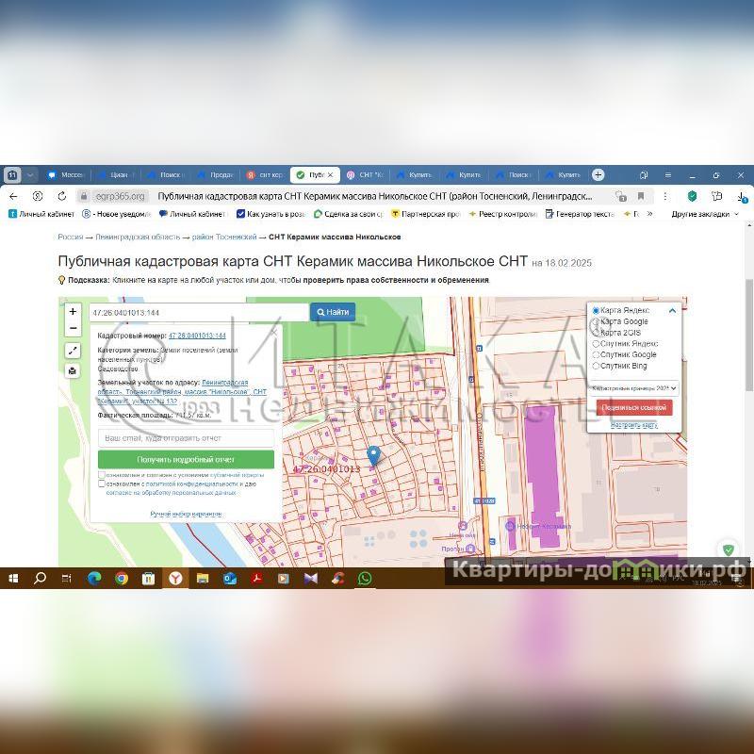This screenshot has height=754, width=754.
Task: Zoom in the map with plus button
Action: 73,312
